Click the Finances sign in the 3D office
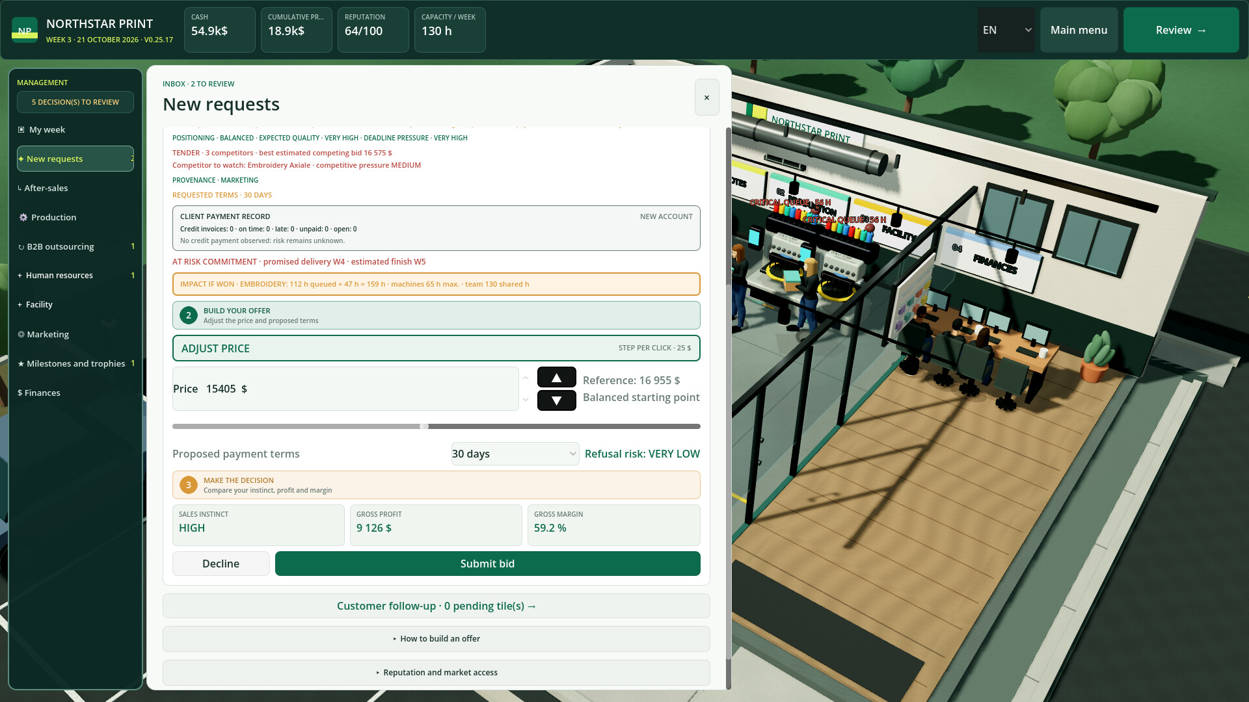 (994, 263)
